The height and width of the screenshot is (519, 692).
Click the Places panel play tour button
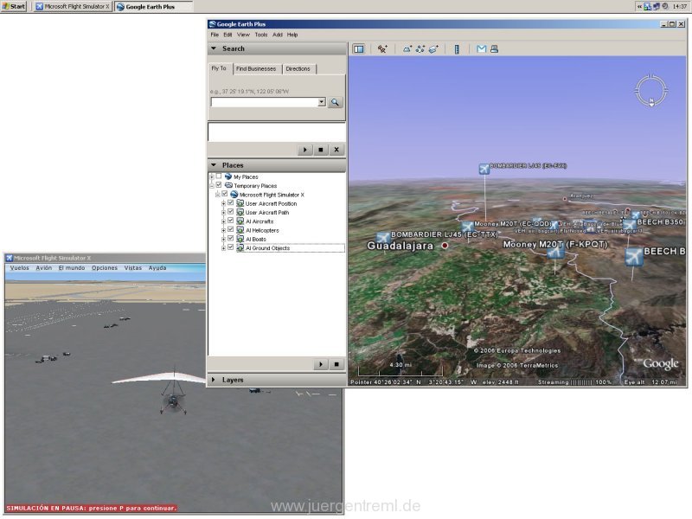tap(321, 364)
